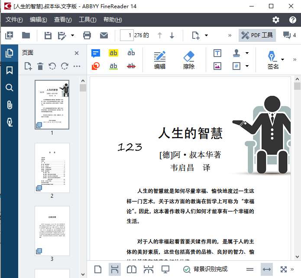The width and height of the screenshot is (301, 278).
Task: Open the stamp tool dropdown arrow
Action: 247,53
